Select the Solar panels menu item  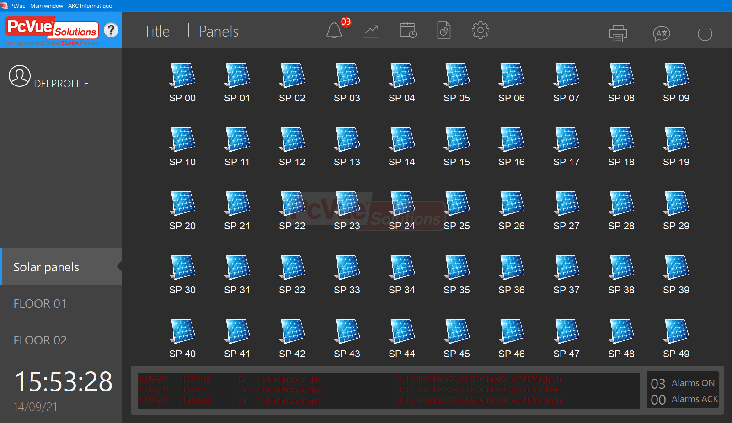(x=46, y=267)
